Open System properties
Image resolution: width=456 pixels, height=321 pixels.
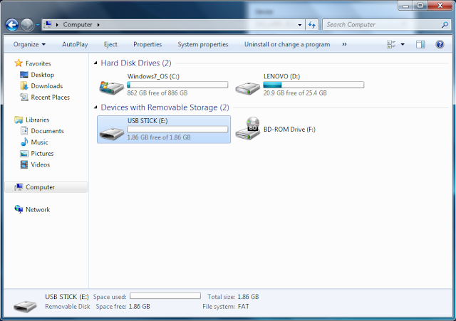point(203,44)
